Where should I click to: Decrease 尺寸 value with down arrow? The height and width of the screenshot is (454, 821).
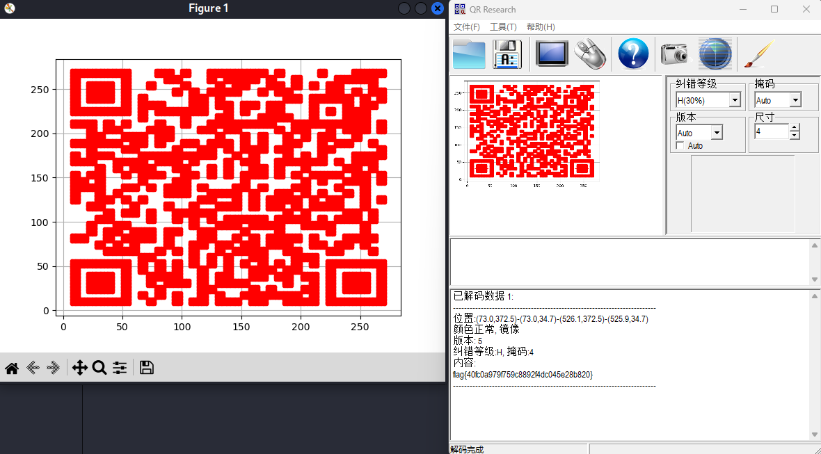pos(795,136)
